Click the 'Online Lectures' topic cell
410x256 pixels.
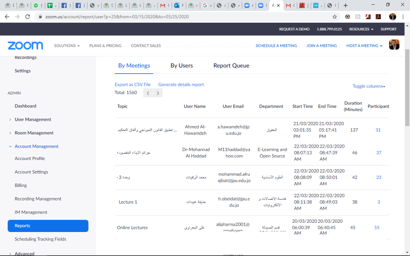coord(132,228)
